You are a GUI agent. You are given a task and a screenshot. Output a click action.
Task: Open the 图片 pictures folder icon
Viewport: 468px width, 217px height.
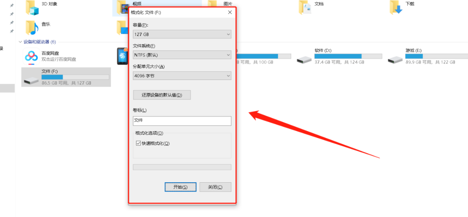coord(212,4)
